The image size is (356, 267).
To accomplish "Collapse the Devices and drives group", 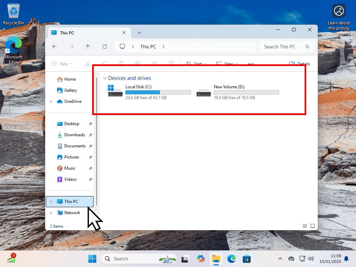I will tap(104, 78).
